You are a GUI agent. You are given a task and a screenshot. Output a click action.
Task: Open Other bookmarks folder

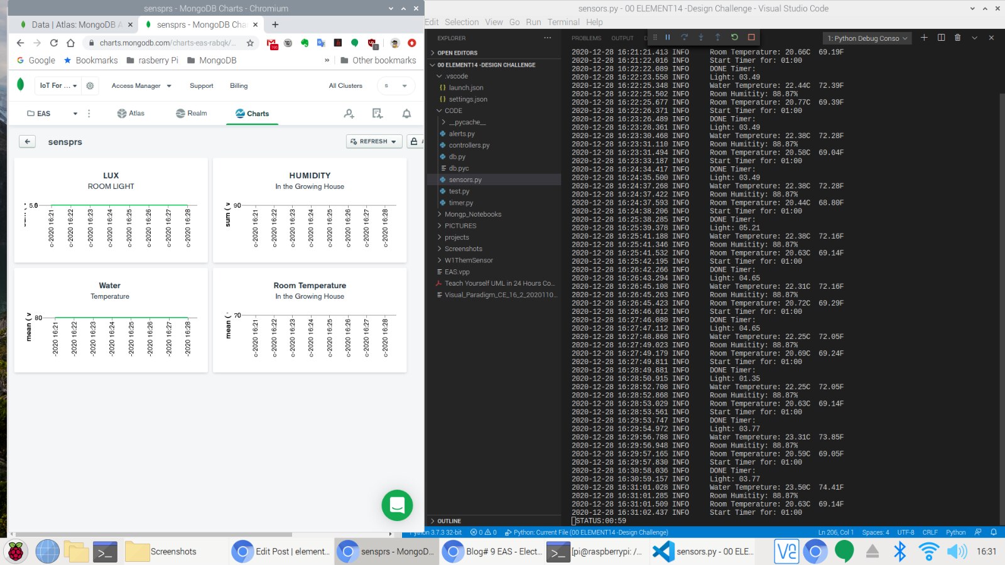378,60
